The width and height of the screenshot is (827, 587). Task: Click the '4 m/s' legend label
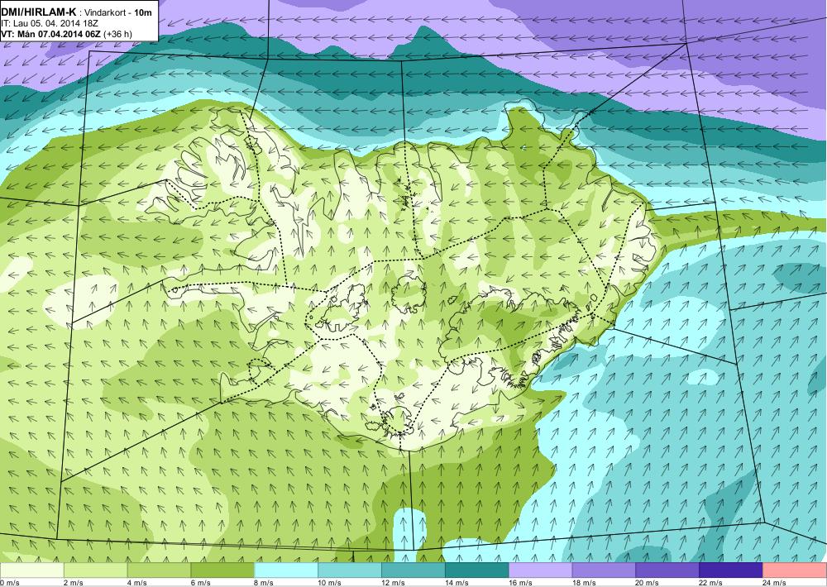click(x=137, y=583)
